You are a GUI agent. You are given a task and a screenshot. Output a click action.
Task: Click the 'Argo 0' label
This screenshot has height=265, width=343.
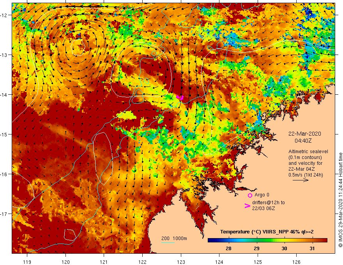[262, 195]
